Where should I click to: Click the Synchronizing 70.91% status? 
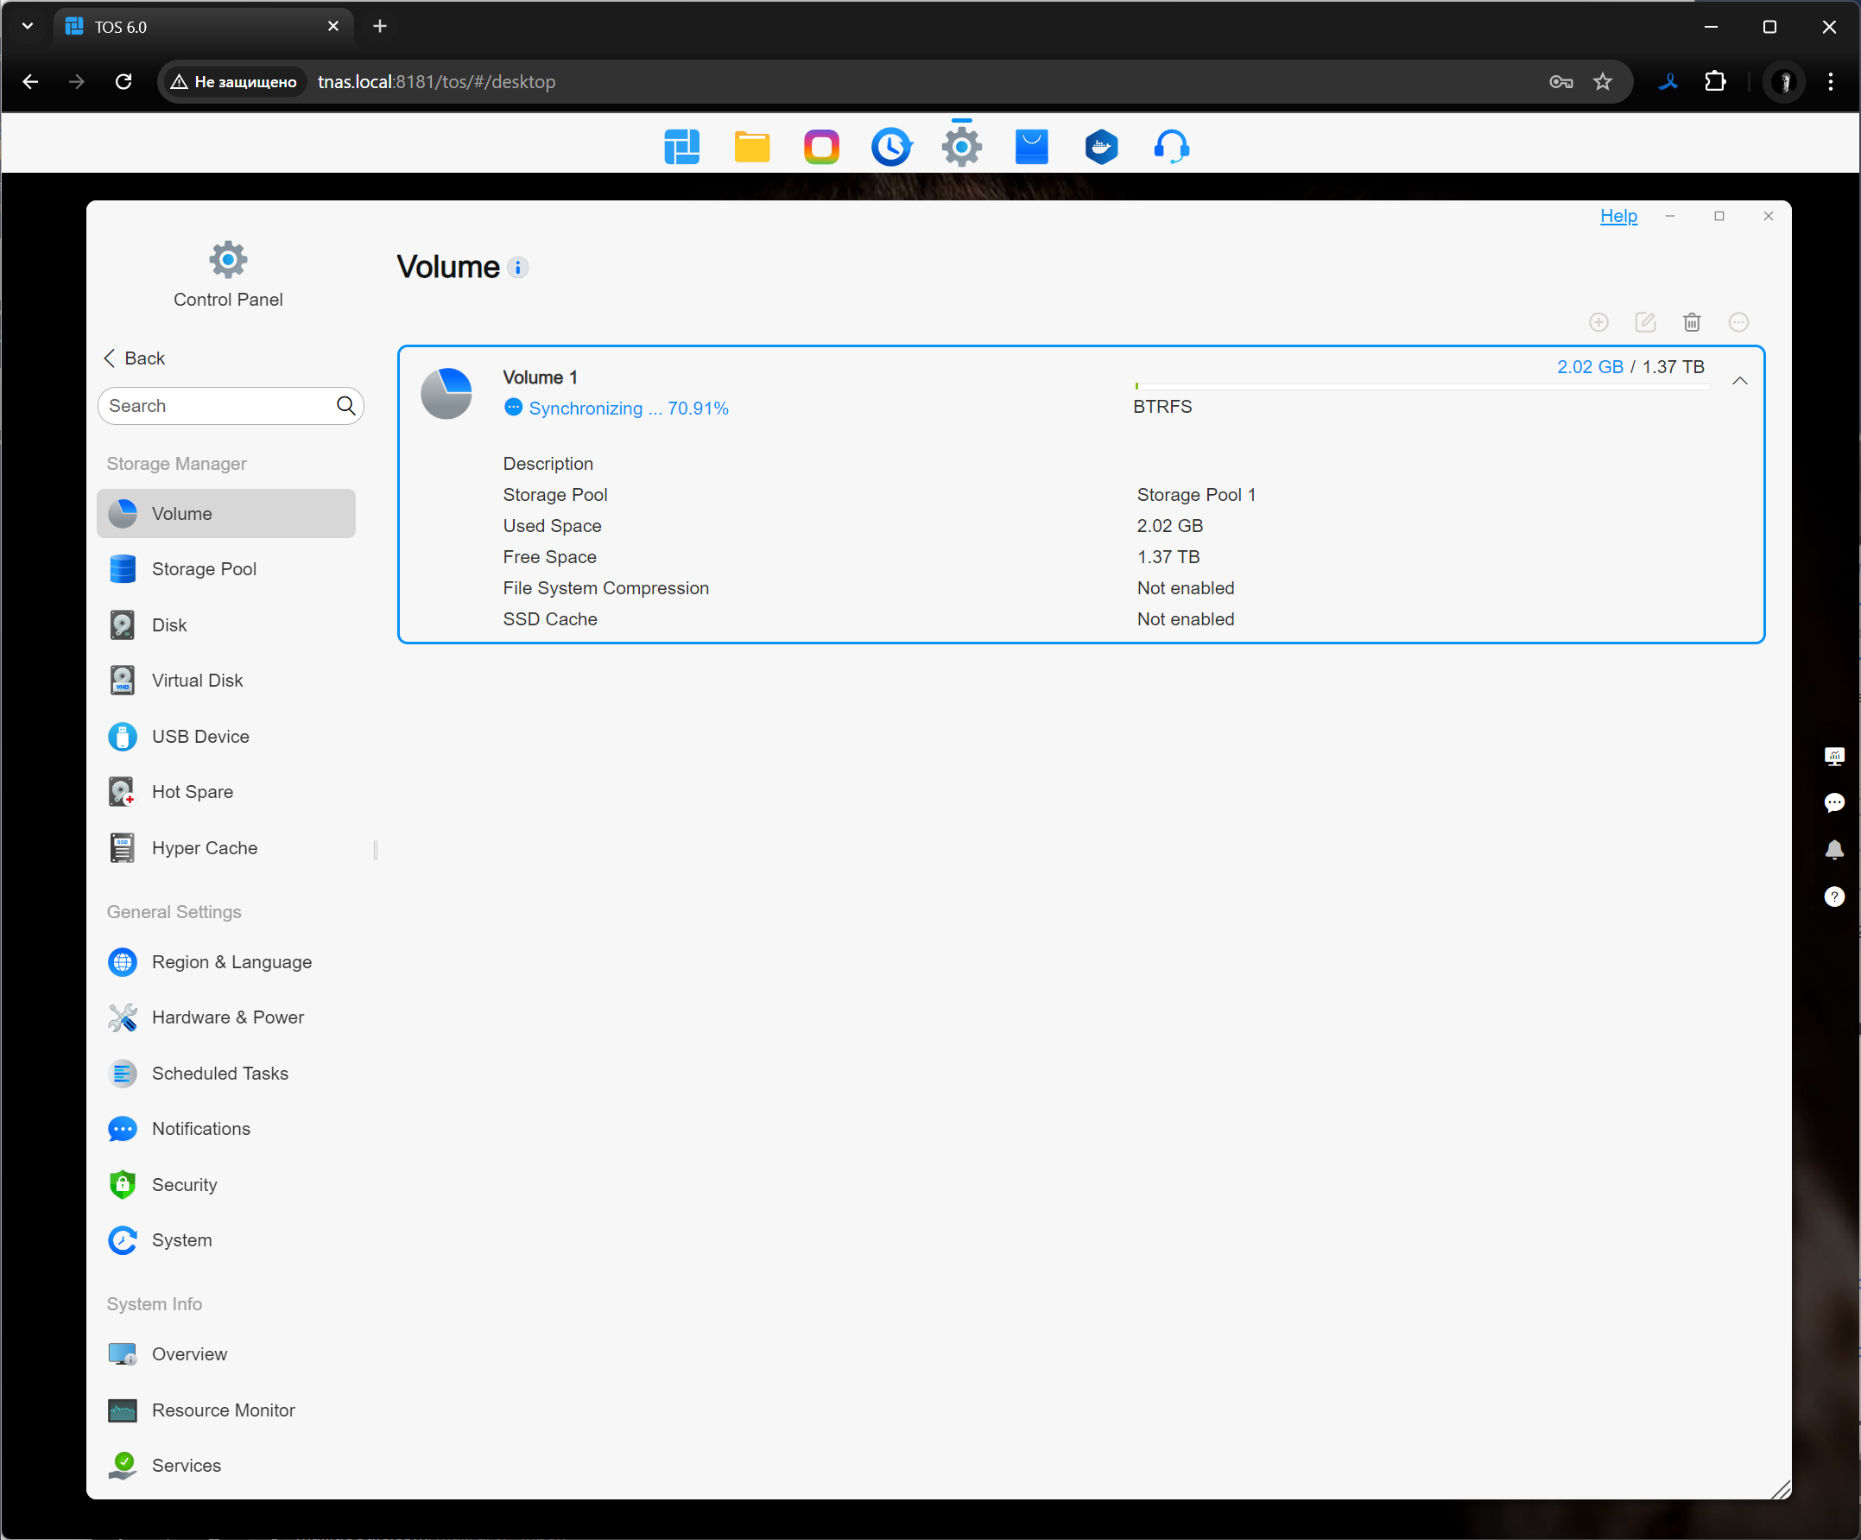pyautogui.click(x=617, y=409)
